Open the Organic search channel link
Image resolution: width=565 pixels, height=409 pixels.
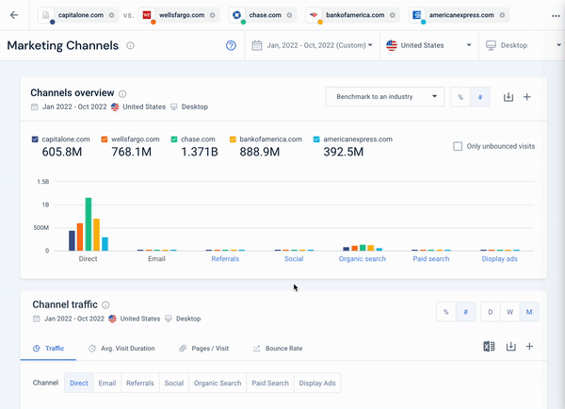click(363, 258)
